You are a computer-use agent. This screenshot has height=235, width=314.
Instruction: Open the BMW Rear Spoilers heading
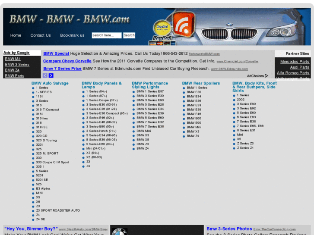pyautogui.click(x=201, y=83)
